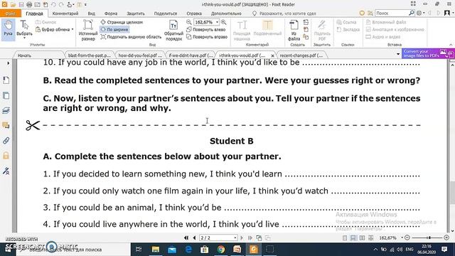Image resolution: width=455 pixels, height=256 pixels.
Task: Open the Attachments paperclip panel
Action: click(6, 141)
